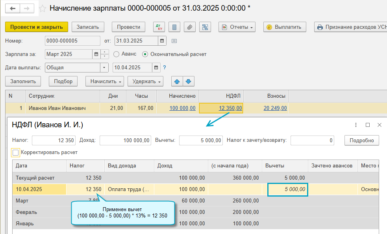Step salary month with spinner arrows
Viewport: 387px width, 234px height.
104,54
